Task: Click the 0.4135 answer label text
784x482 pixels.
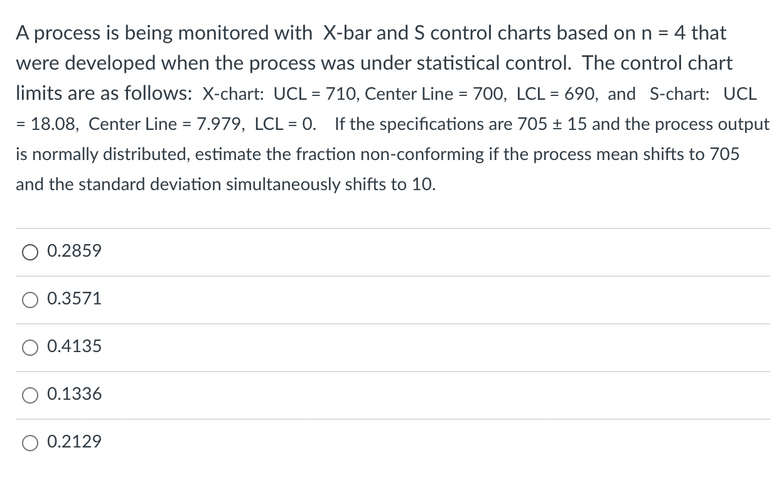Action: pyautogui.click(x=74, y=346)
